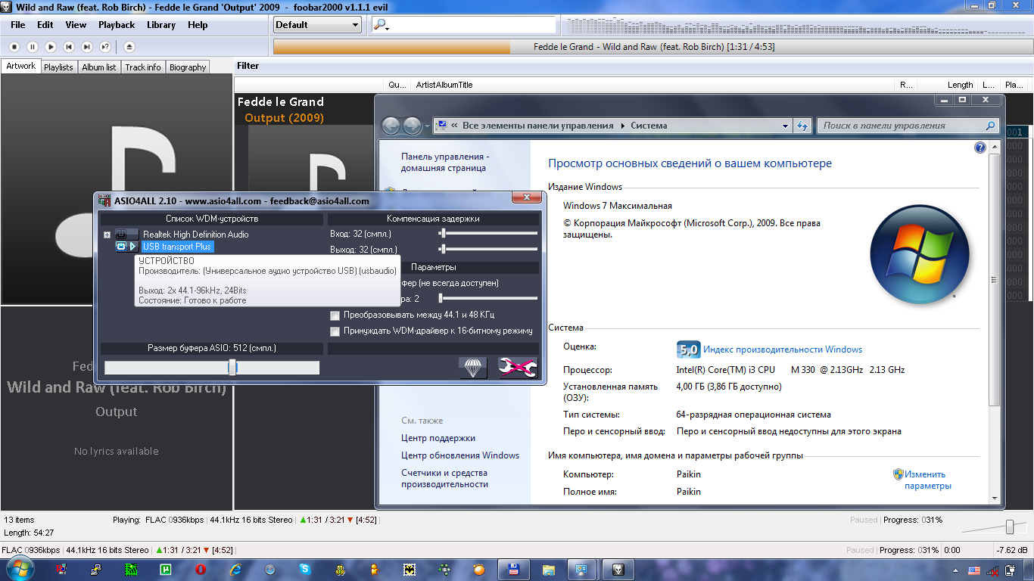Open Internet Explorer from the taskbar
The width and height of the screenshot is (1034, 581).
(x=235, y=569)
